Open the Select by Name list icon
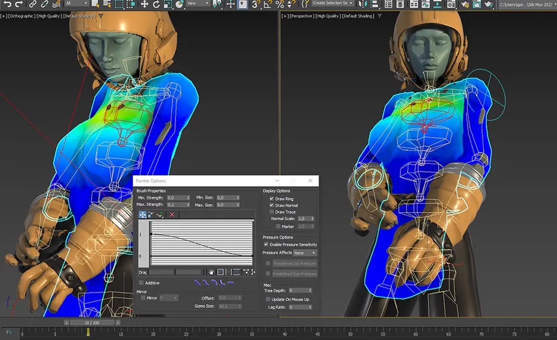 pos(107,4)
